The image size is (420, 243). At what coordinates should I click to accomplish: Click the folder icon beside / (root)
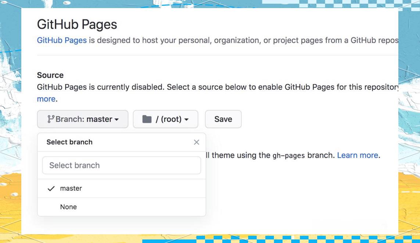[147, 119]
